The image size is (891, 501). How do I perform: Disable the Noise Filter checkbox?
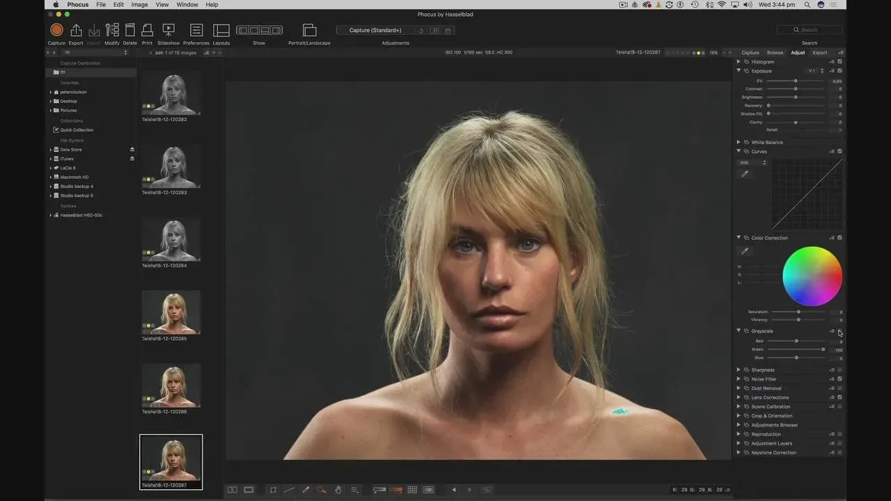point(839,379)
